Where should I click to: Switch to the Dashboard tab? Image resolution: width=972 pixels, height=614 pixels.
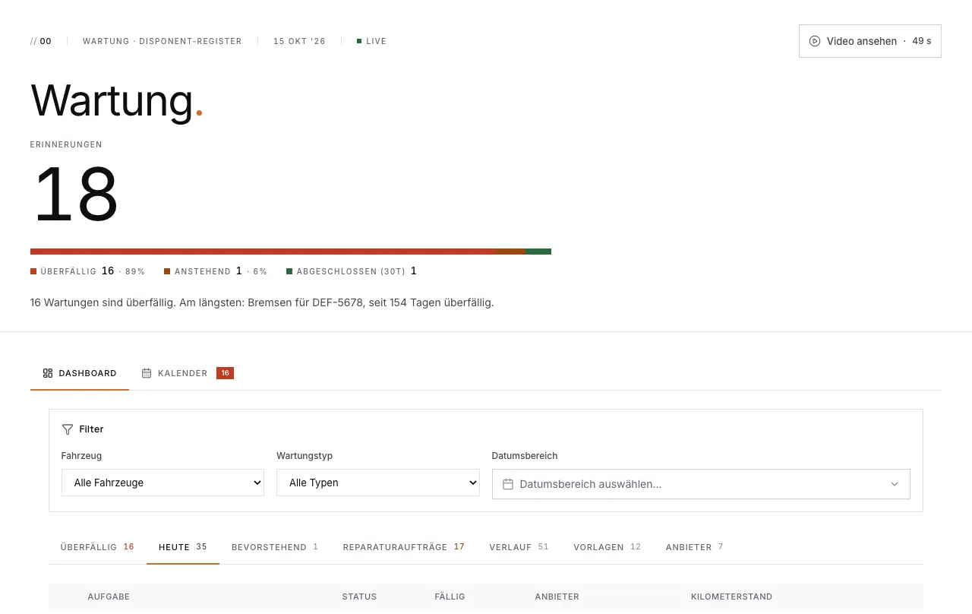80,373
